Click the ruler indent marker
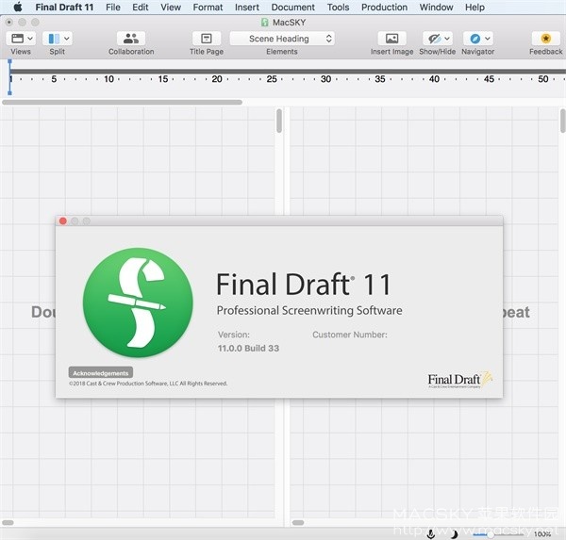The height and width of the screenshot is (540, 566). pos(9,77)
